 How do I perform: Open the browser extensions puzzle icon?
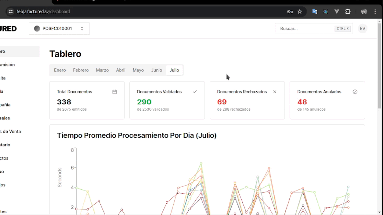[x=348, y=12]
